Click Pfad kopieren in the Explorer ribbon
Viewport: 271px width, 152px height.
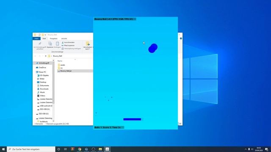coord(68,46)
